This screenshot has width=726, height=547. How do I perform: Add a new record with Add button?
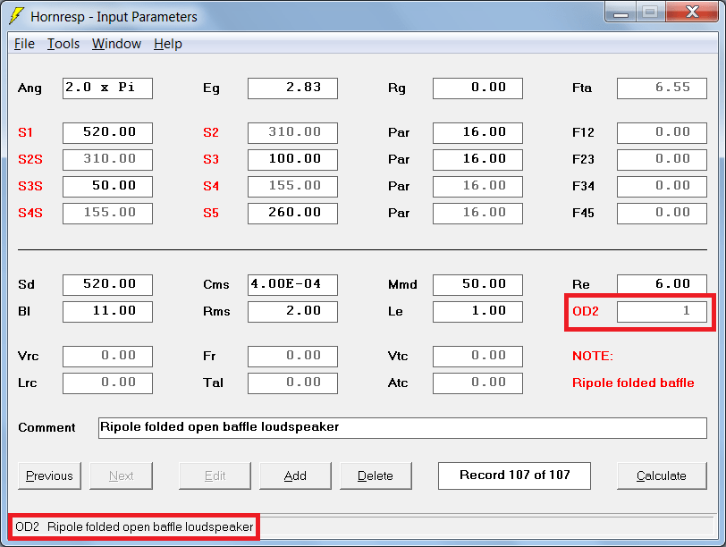(x=295, y=475)
